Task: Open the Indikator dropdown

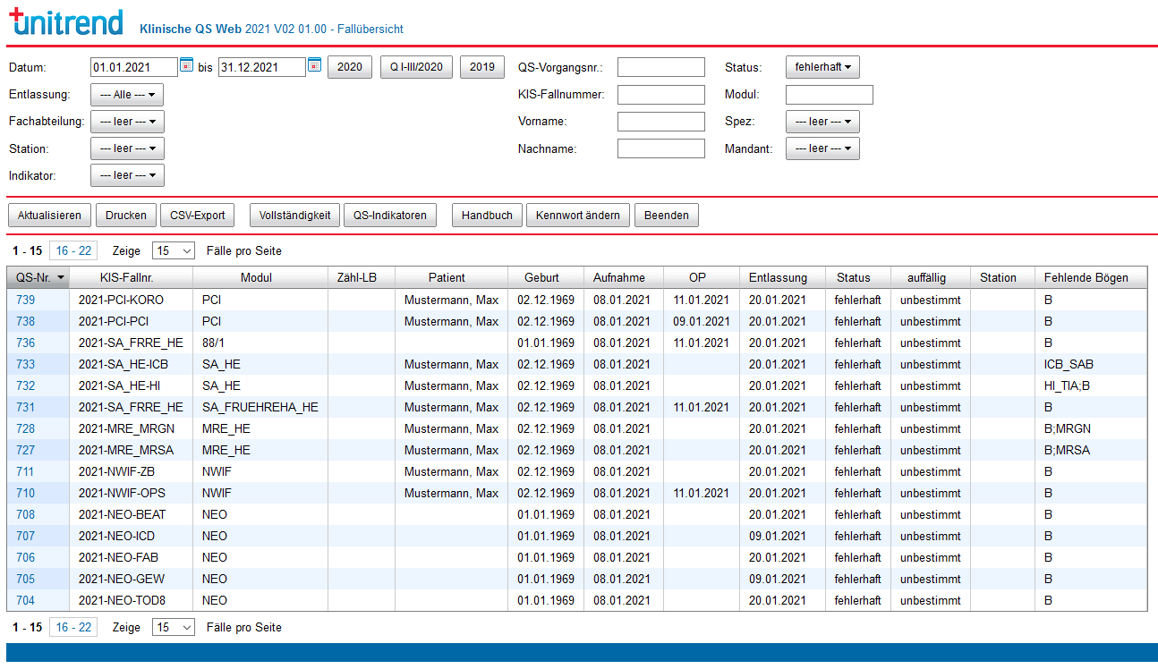Action: pyautogui.click(x=127, y=175)
